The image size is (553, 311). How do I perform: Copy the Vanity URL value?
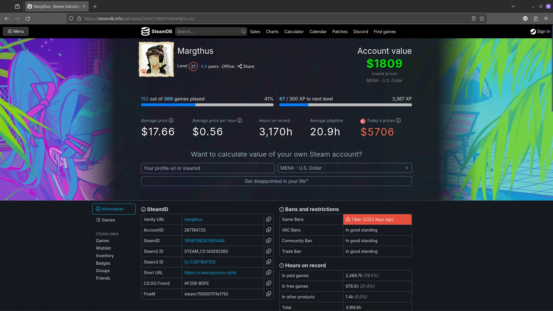tap(268, 219)
